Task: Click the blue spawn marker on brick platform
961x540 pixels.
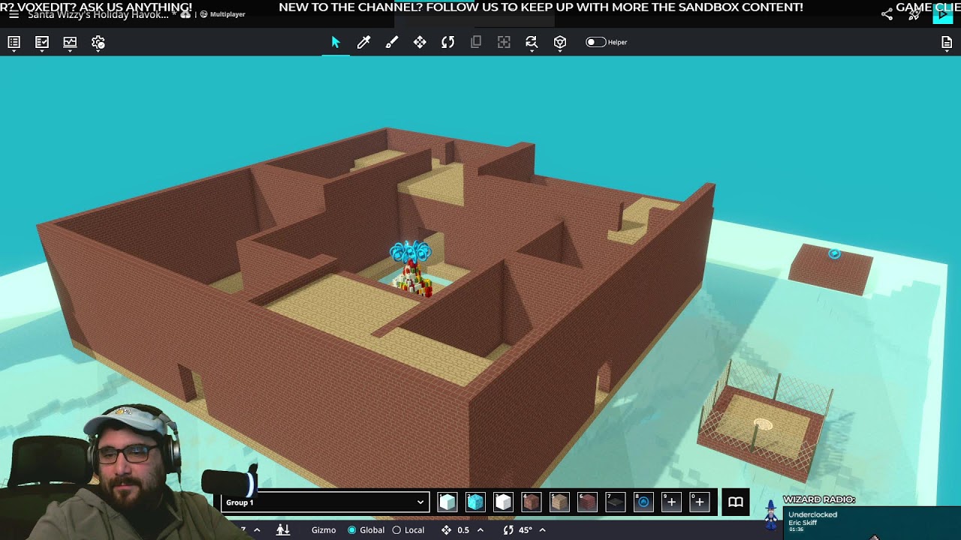Action: coord(834,254)
